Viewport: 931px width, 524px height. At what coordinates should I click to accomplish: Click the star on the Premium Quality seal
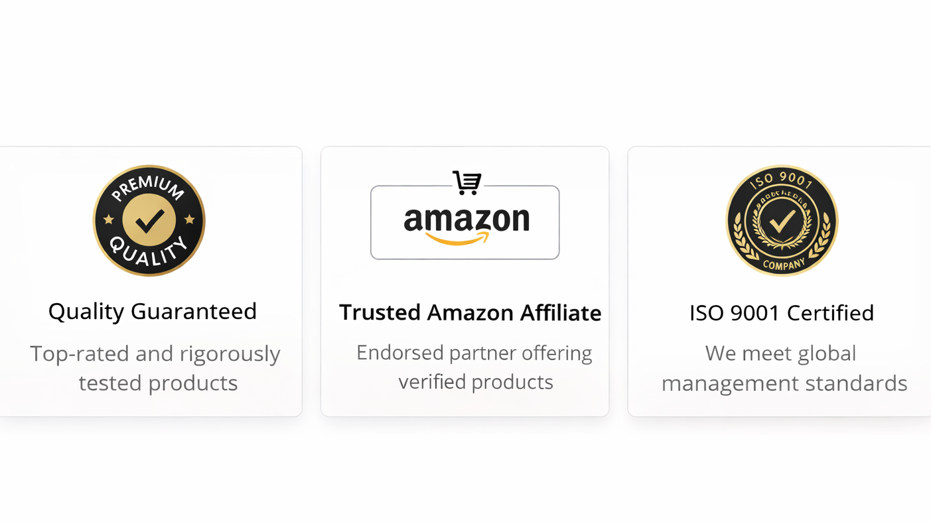click(107, 218)
